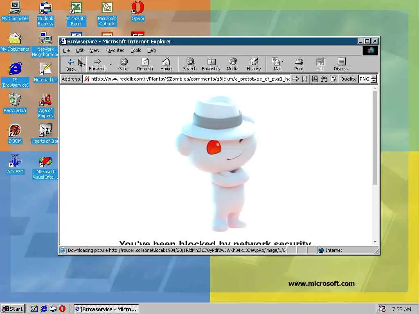419x314 pixels.
Task: Launch Internet Explorer from quick launch
Action: click(x=44, y=309)
